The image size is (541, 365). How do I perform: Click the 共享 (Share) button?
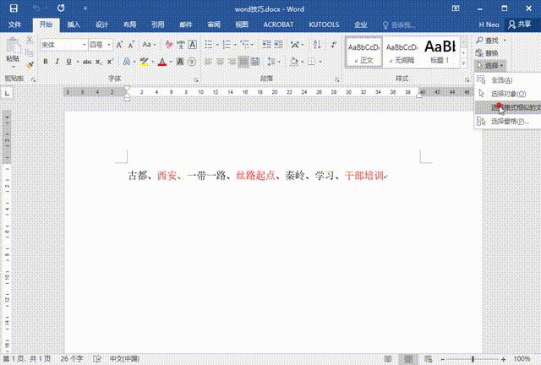tap(520, 25)
